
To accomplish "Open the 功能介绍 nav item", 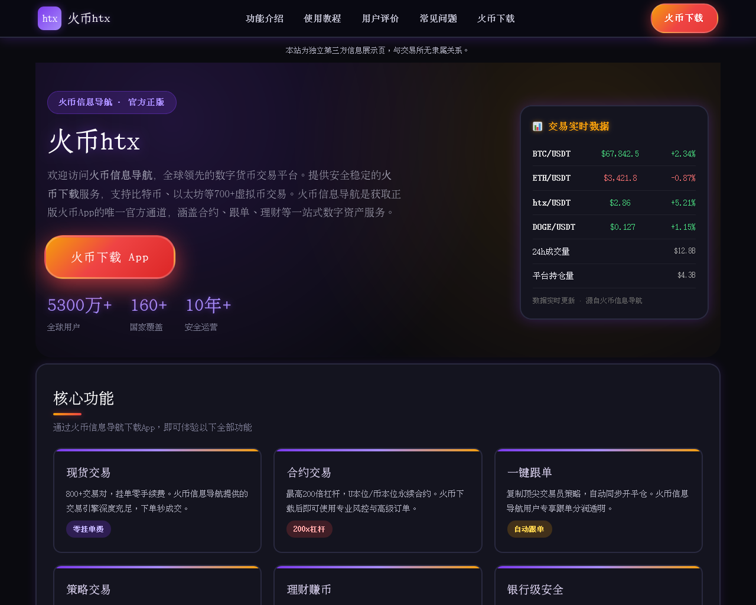I will point(265,18).
